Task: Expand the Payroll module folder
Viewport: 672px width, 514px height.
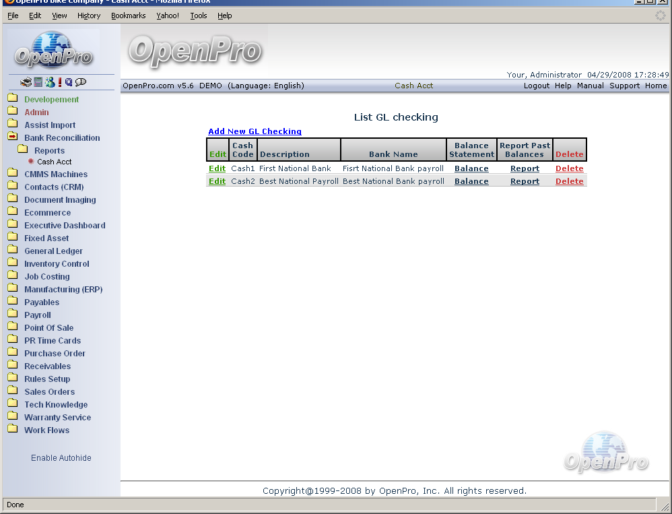Action: (x=12, y=315)
